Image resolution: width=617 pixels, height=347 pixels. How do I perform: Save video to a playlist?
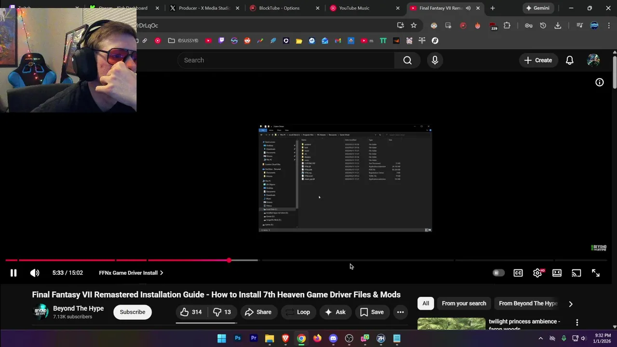click(372, 312)
